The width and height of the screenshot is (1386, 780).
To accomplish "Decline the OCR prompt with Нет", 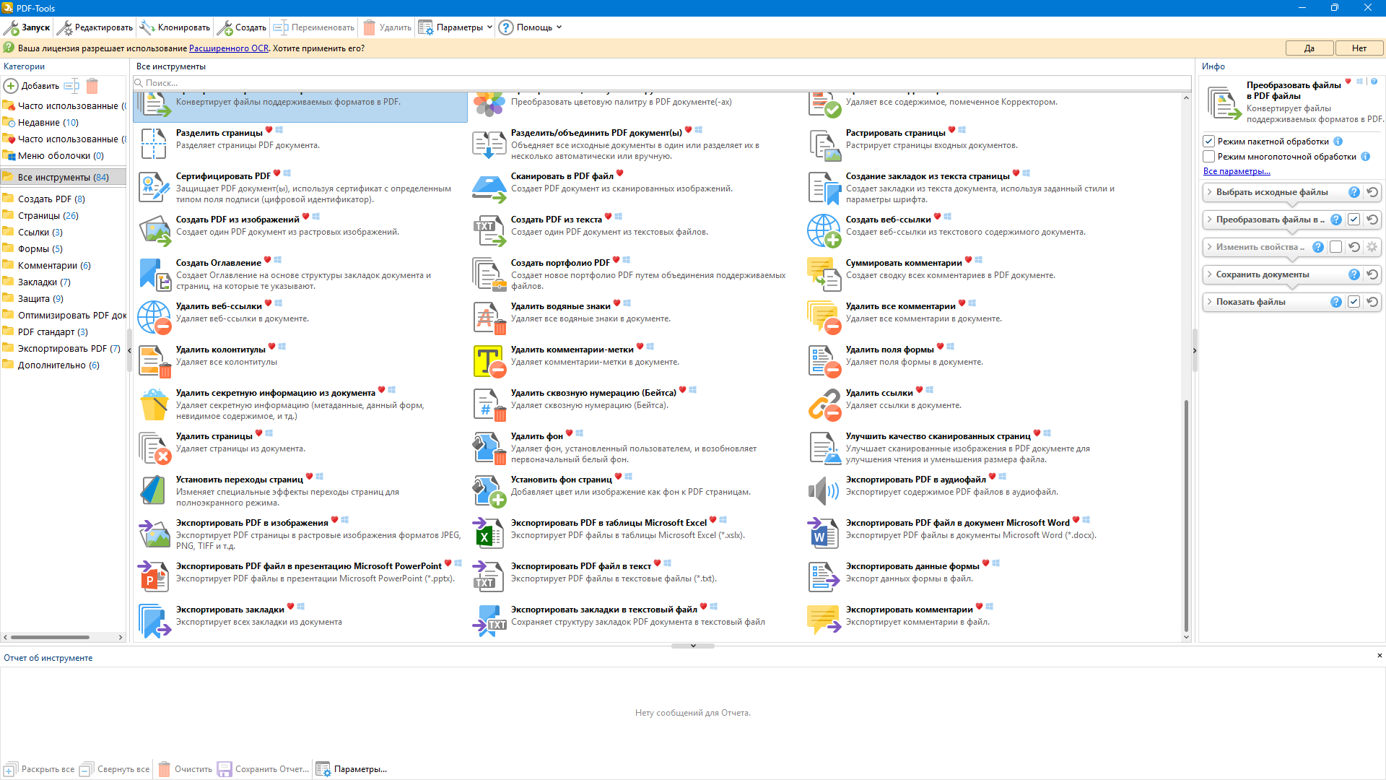I will (1359, 48).
